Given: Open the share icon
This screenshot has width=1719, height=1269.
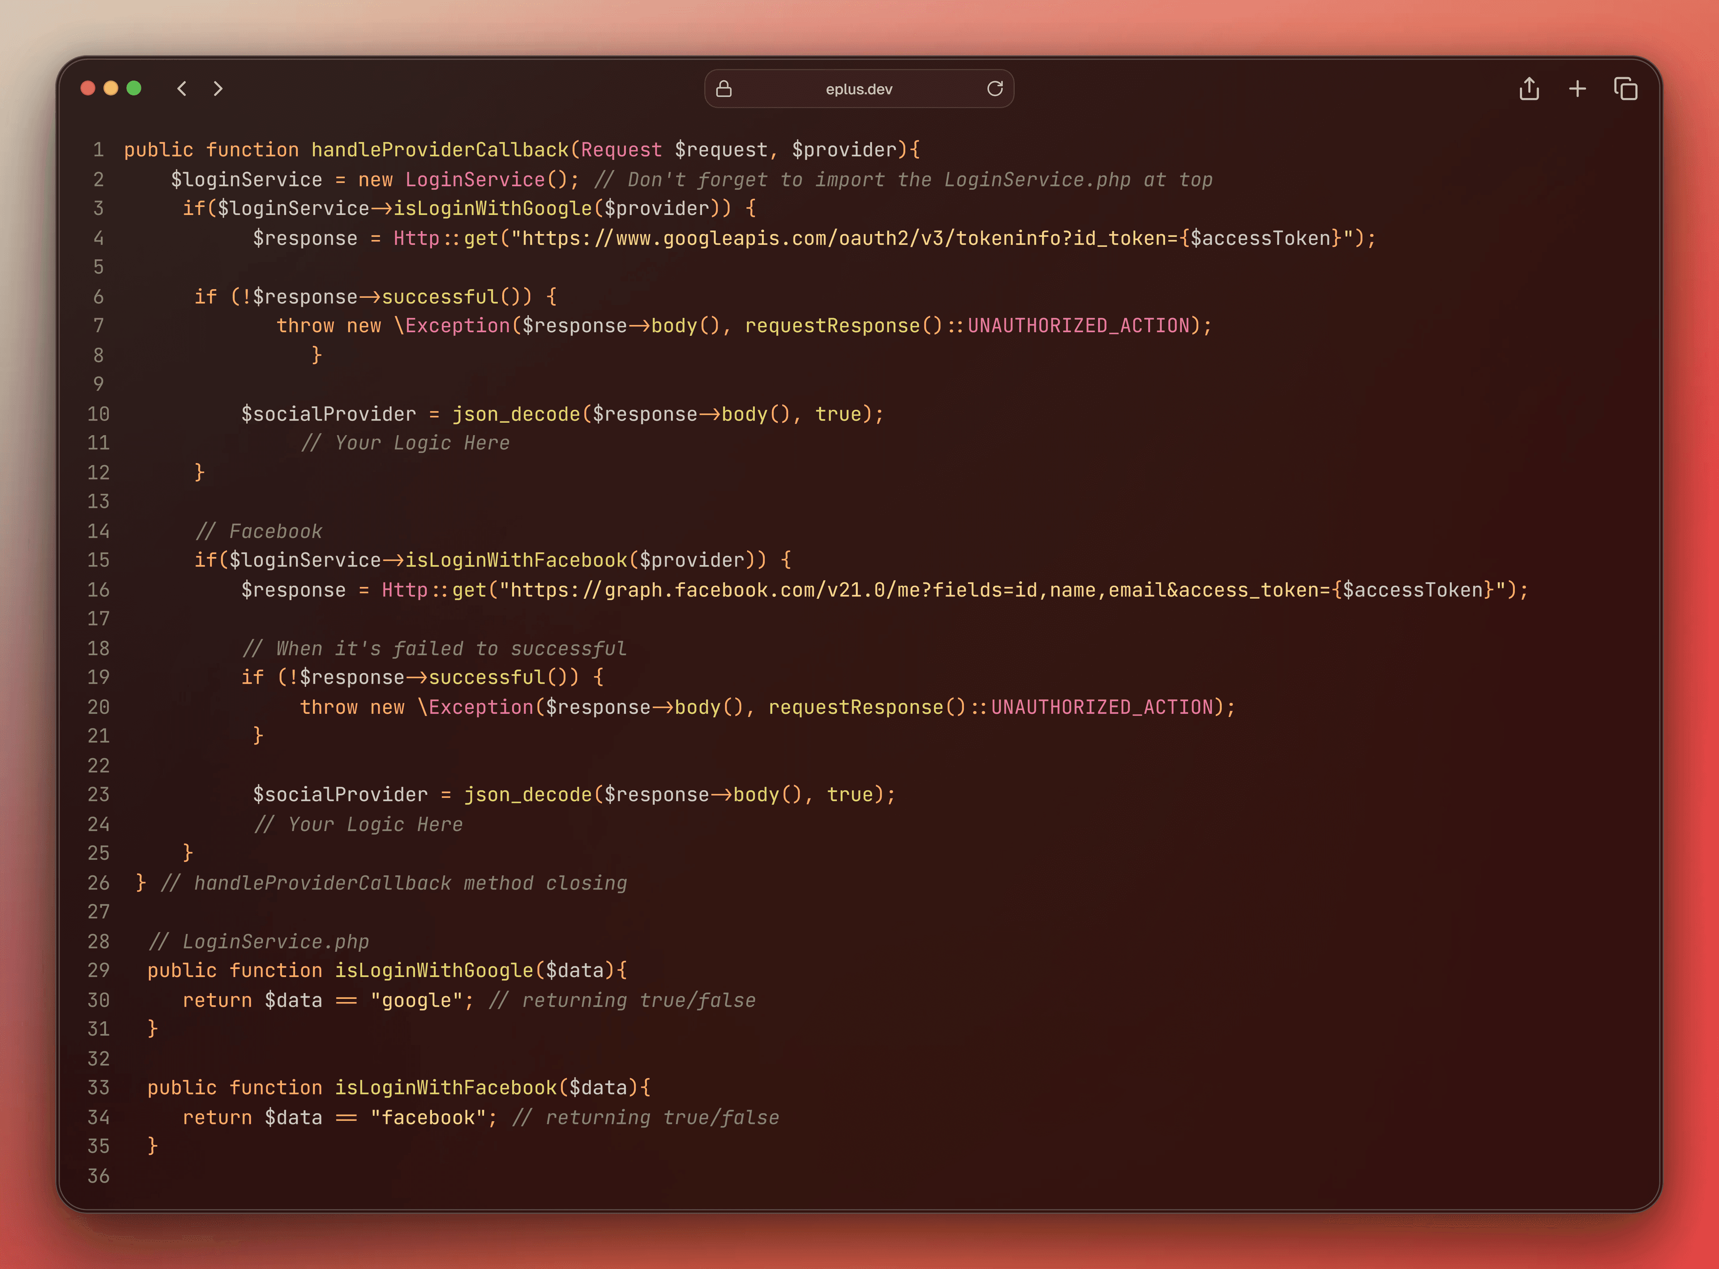Looking at the screenshot, I should 1529,89.
